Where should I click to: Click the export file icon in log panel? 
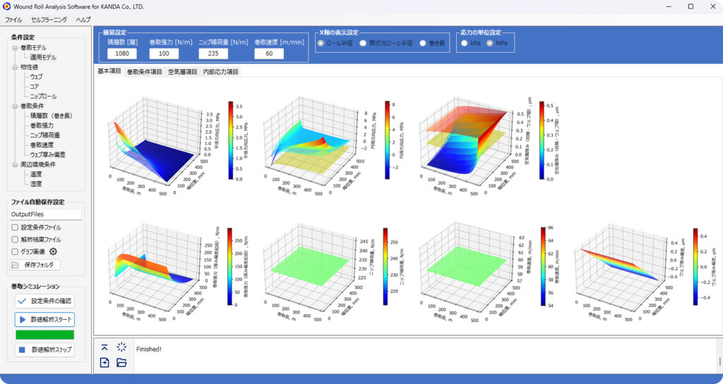tap(104, 363)
